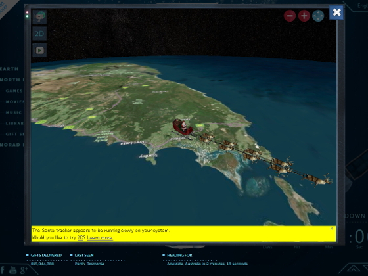Click the EARTH menu item
The width and height of the screenshot is (368, 276).
pos(9,69)
